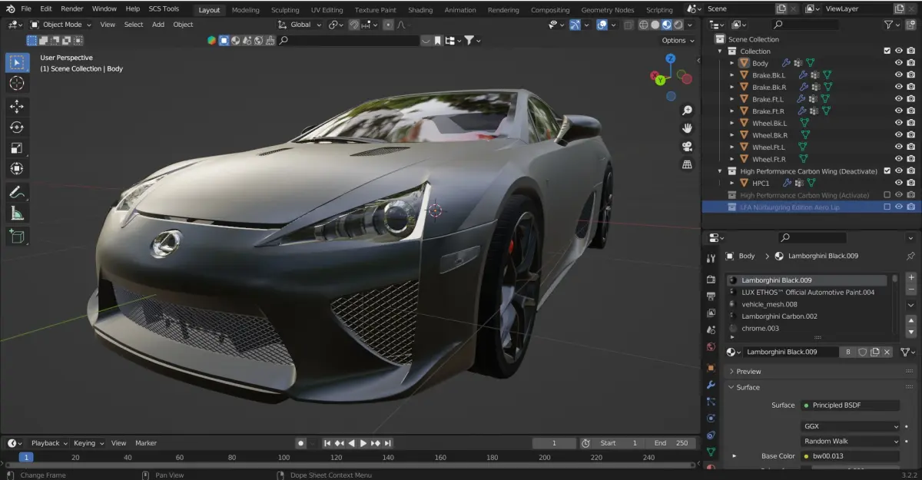Select the Transform tool

tap(17, 168)
